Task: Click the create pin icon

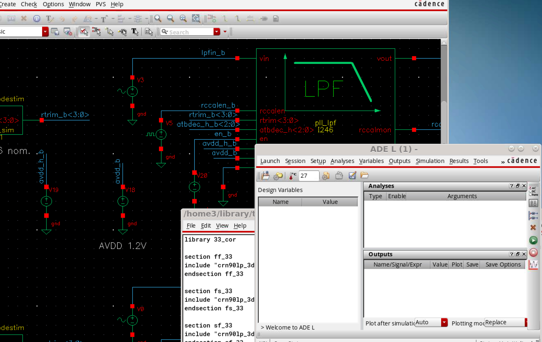Action: pyautogui.click(x=264, y=19)
